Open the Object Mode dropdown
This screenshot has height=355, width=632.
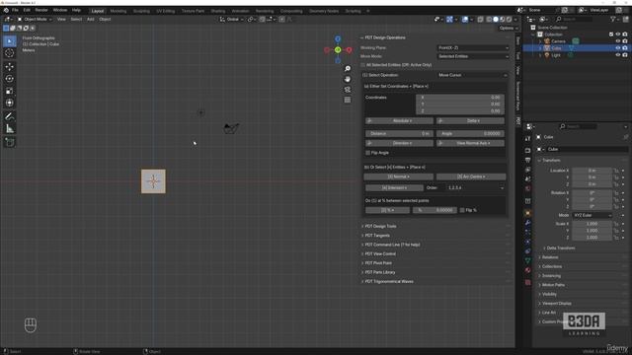point(36,19)
